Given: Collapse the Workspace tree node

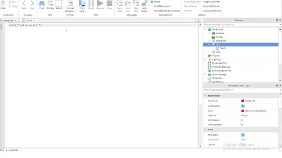Looking at the screenshot, I should click(x=205, y=29).
